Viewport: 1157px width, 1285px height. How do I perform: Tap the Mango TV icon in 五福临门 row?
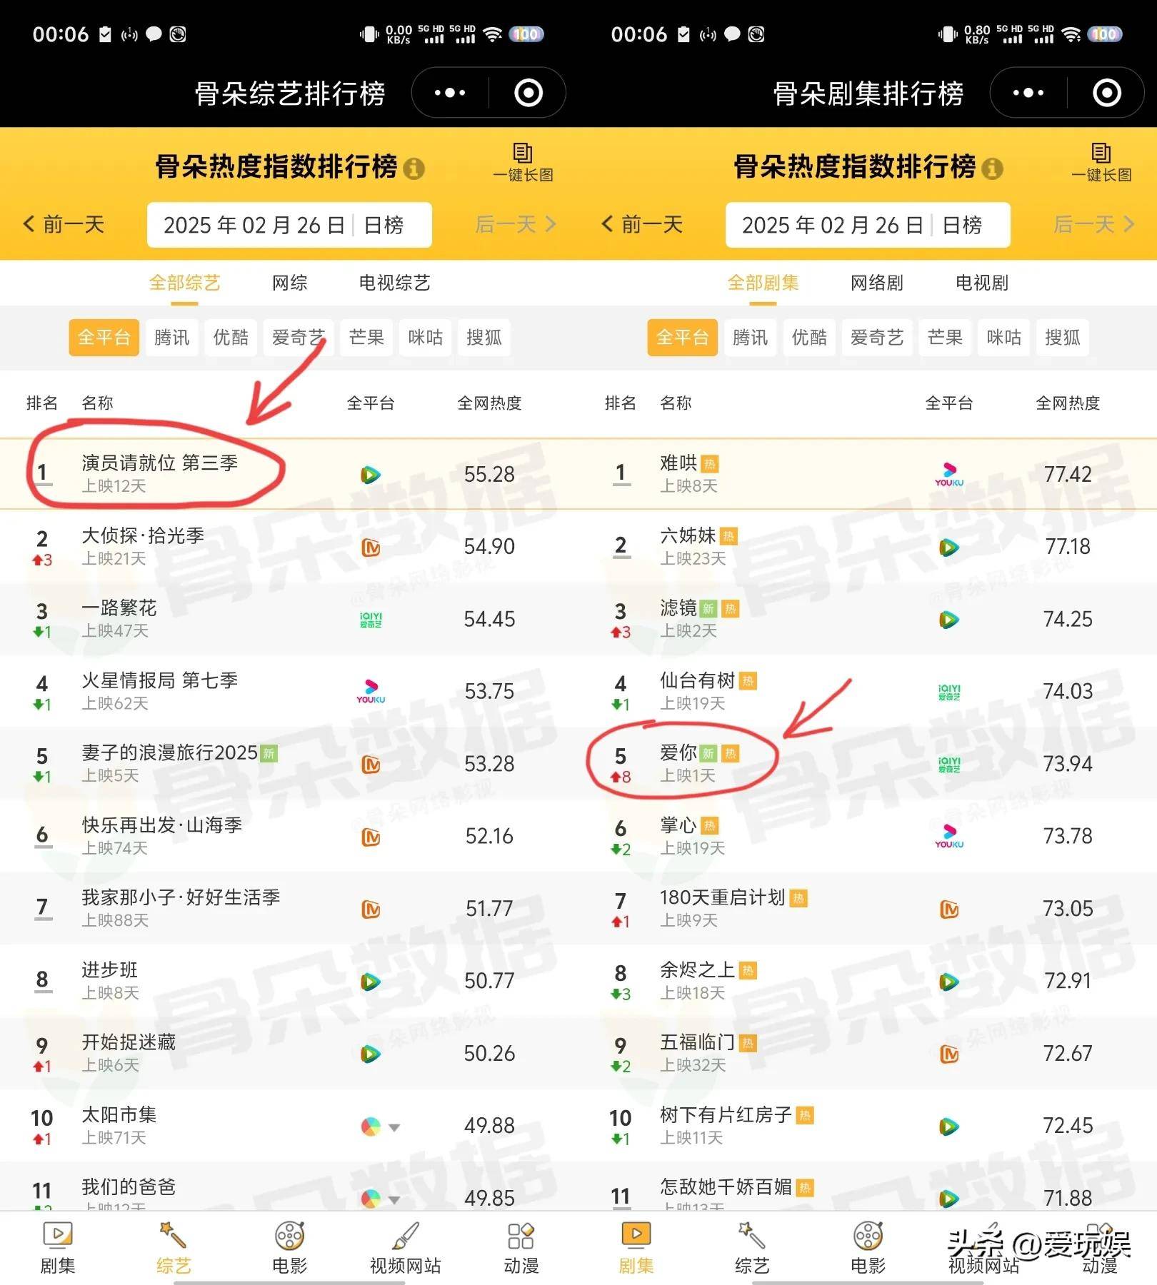point(949,1054)
